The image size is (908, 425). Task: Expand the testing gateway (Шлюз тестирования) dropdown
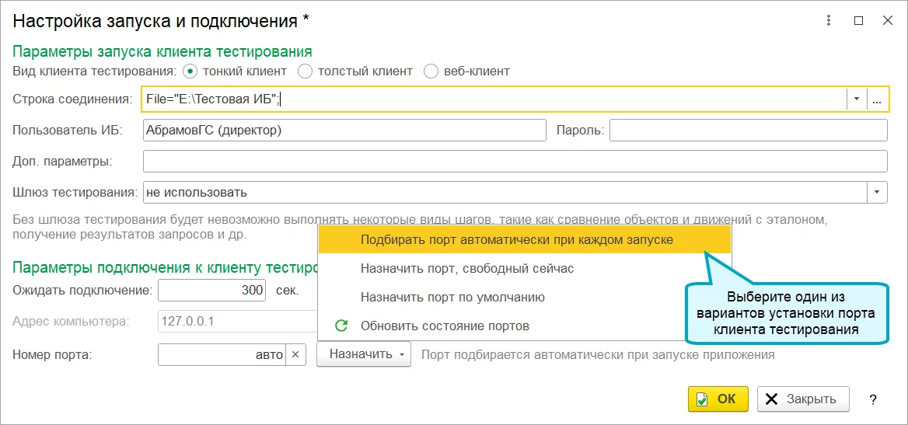click(878, 192)
